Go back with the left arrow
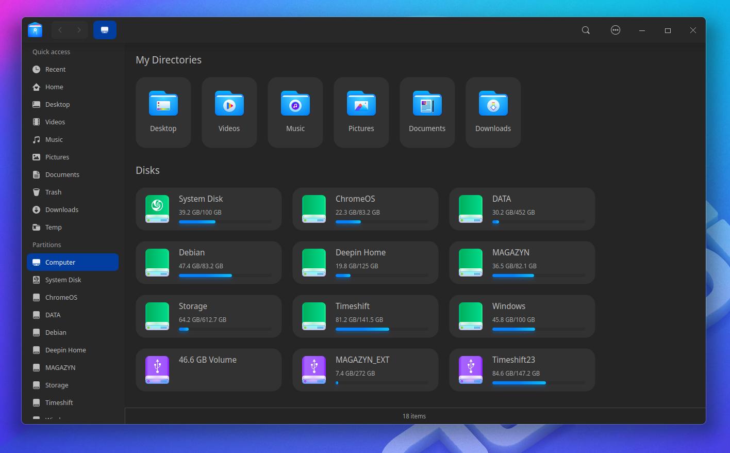This screenshot has width=730, height=453. [x=60, y=30]
